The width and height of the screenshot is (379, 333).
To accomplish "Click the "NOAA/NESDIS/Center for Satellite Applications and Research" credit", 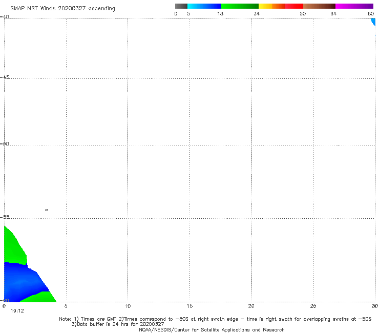I will [x=212, y=329].
